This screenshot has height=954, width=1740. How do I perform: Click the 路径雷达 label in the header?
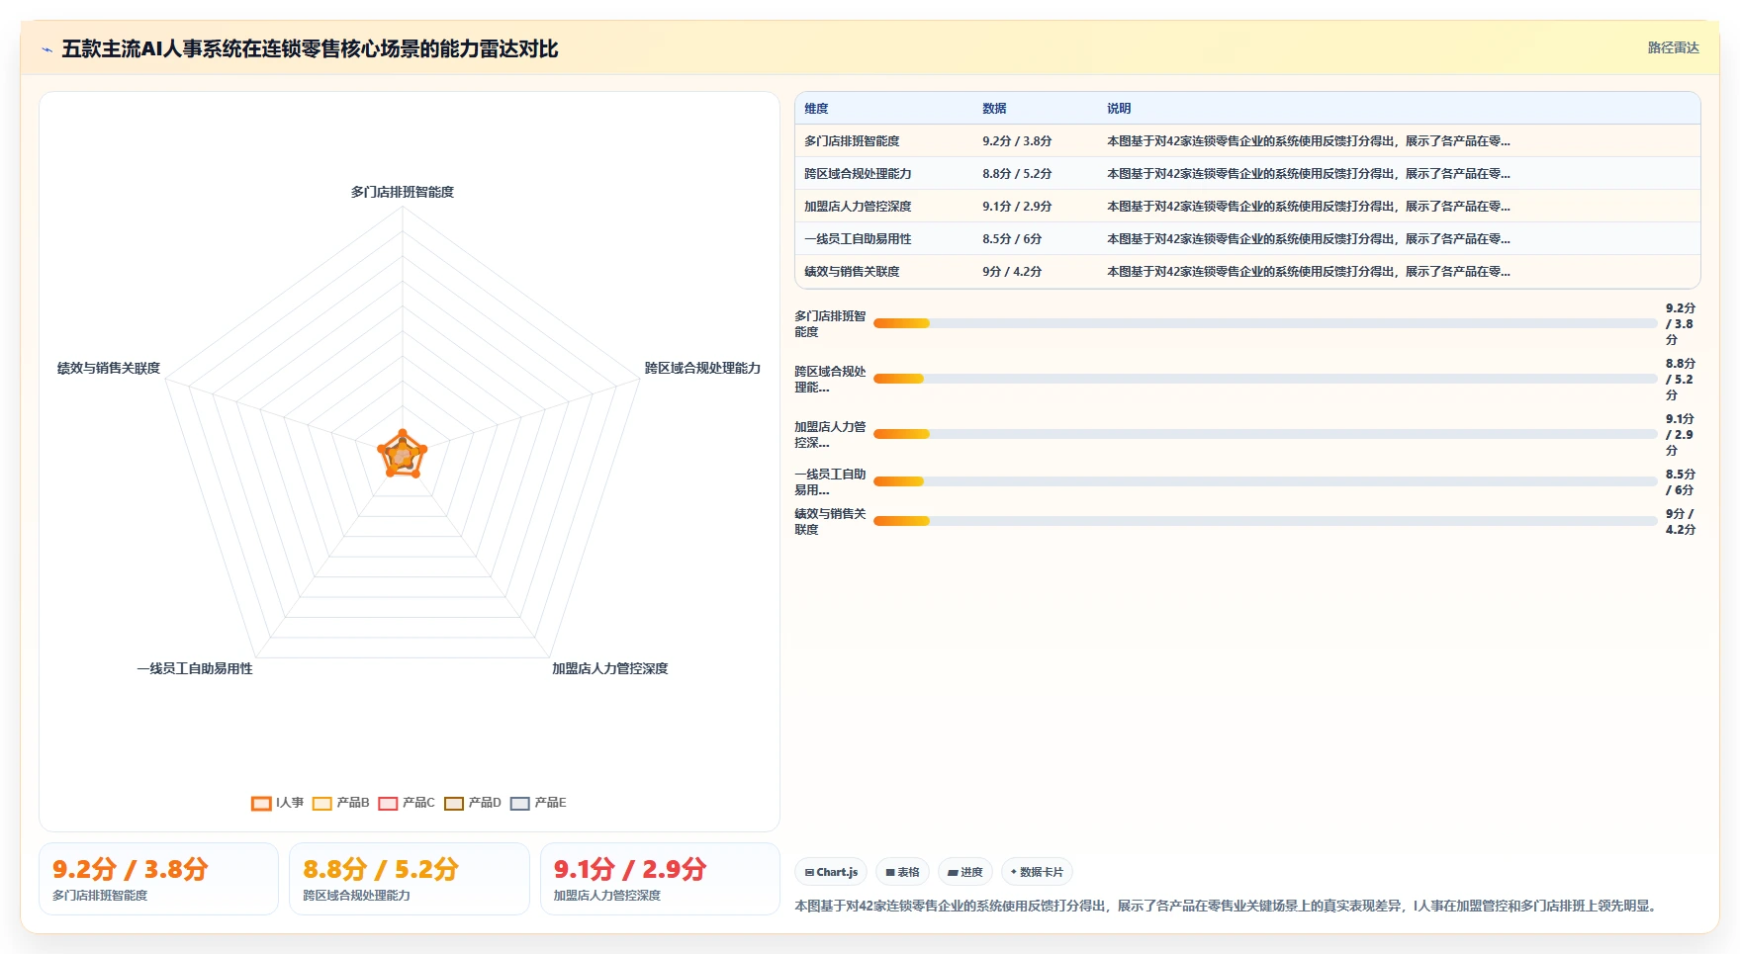(x=1673, y=47)
